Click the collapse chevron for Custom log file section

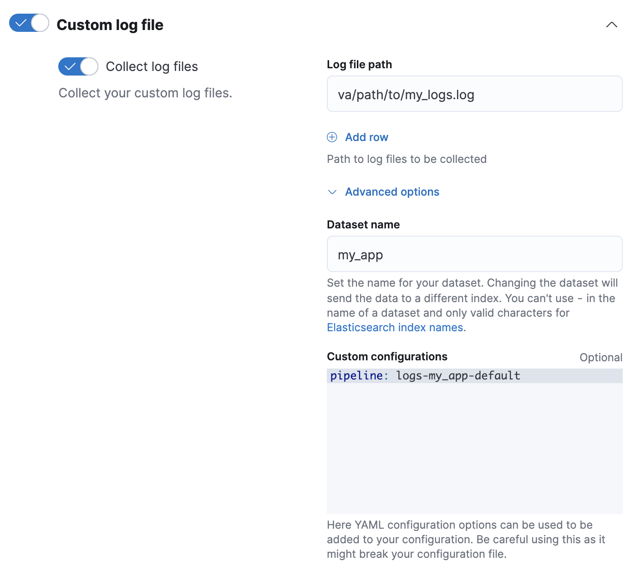pos(612,25)
